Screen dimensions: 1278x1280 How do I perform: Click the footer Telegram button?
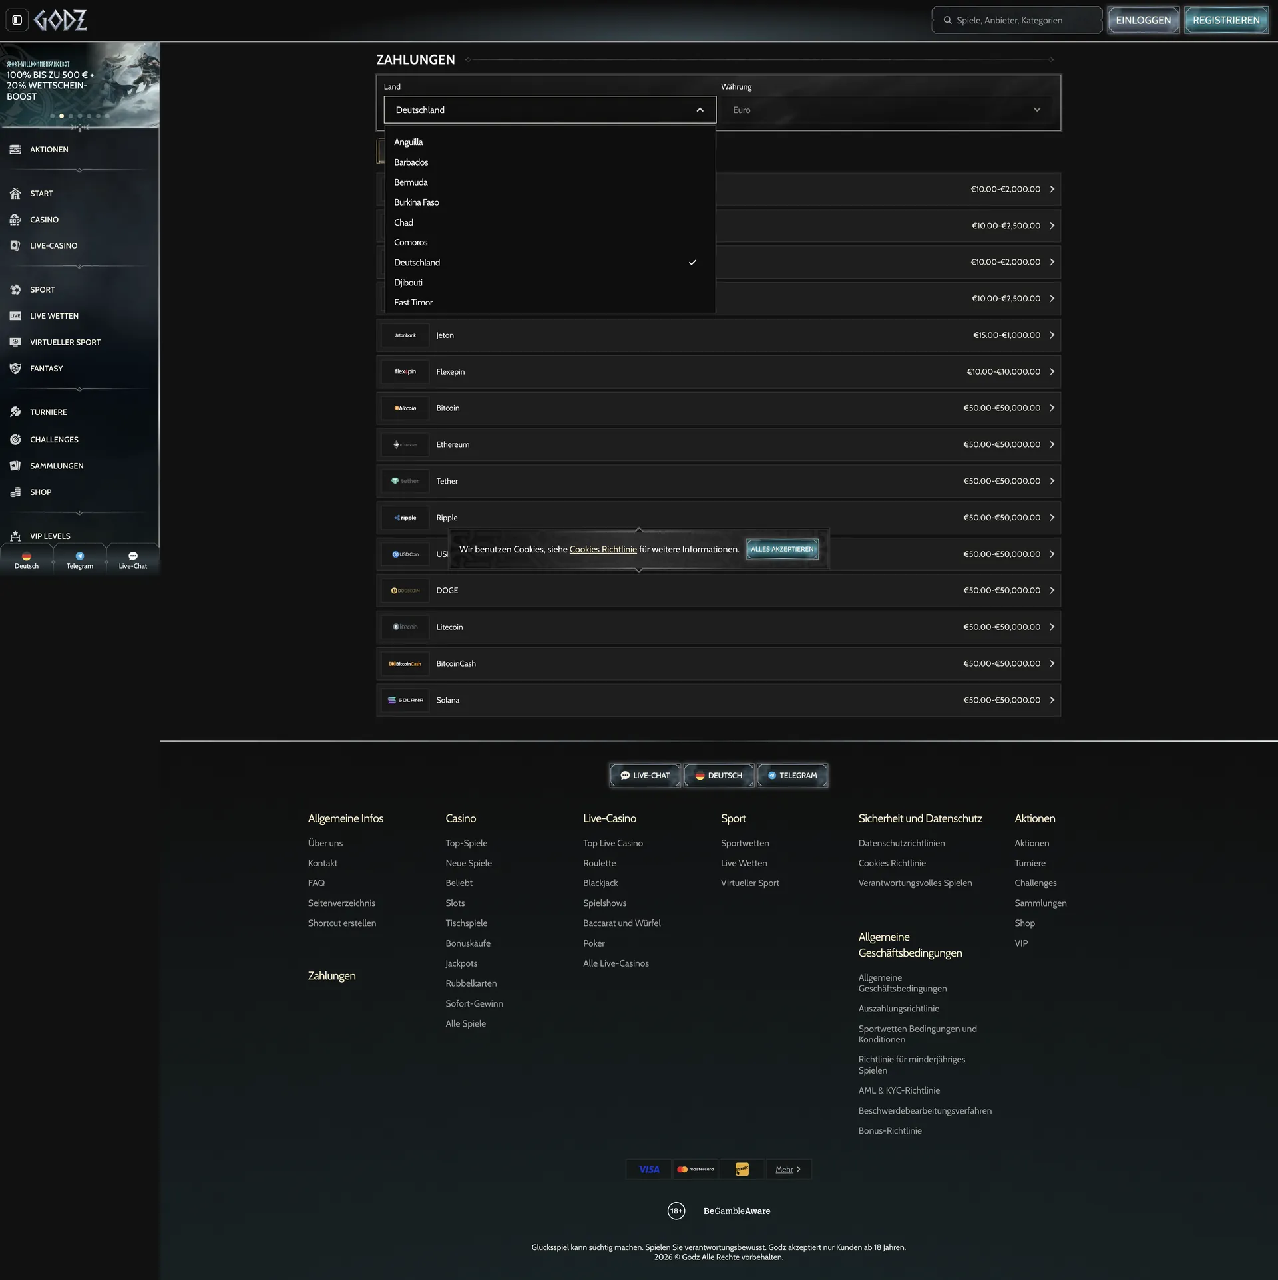point(792,775)
